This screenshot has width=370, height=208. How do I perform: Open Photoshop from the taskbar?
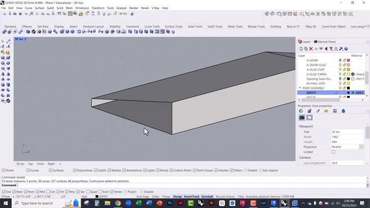pos(169,203)
